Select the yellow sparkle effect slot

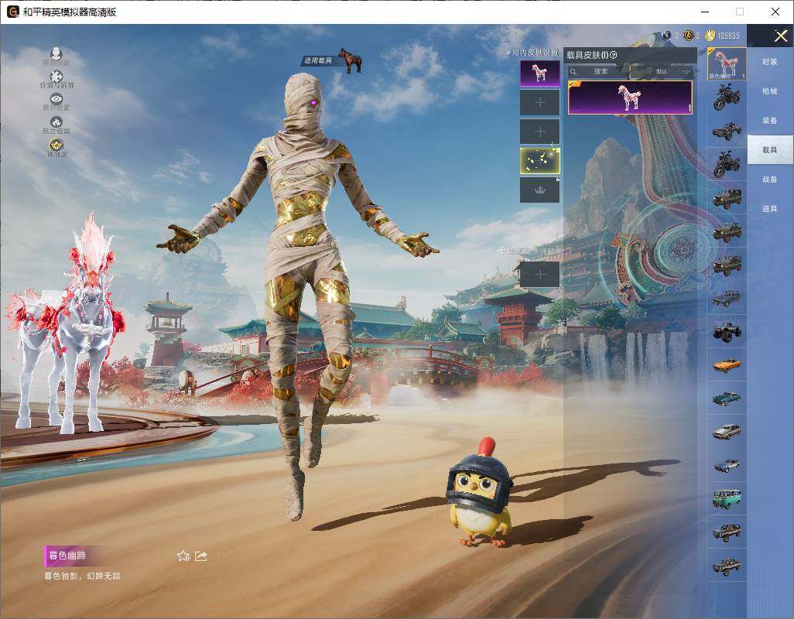point(540,161)
